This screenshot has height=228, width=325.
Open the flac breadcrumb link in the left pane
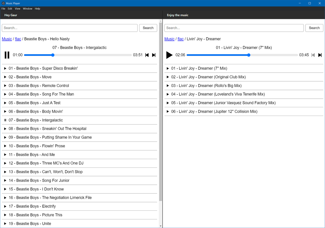tap(18, 39)
